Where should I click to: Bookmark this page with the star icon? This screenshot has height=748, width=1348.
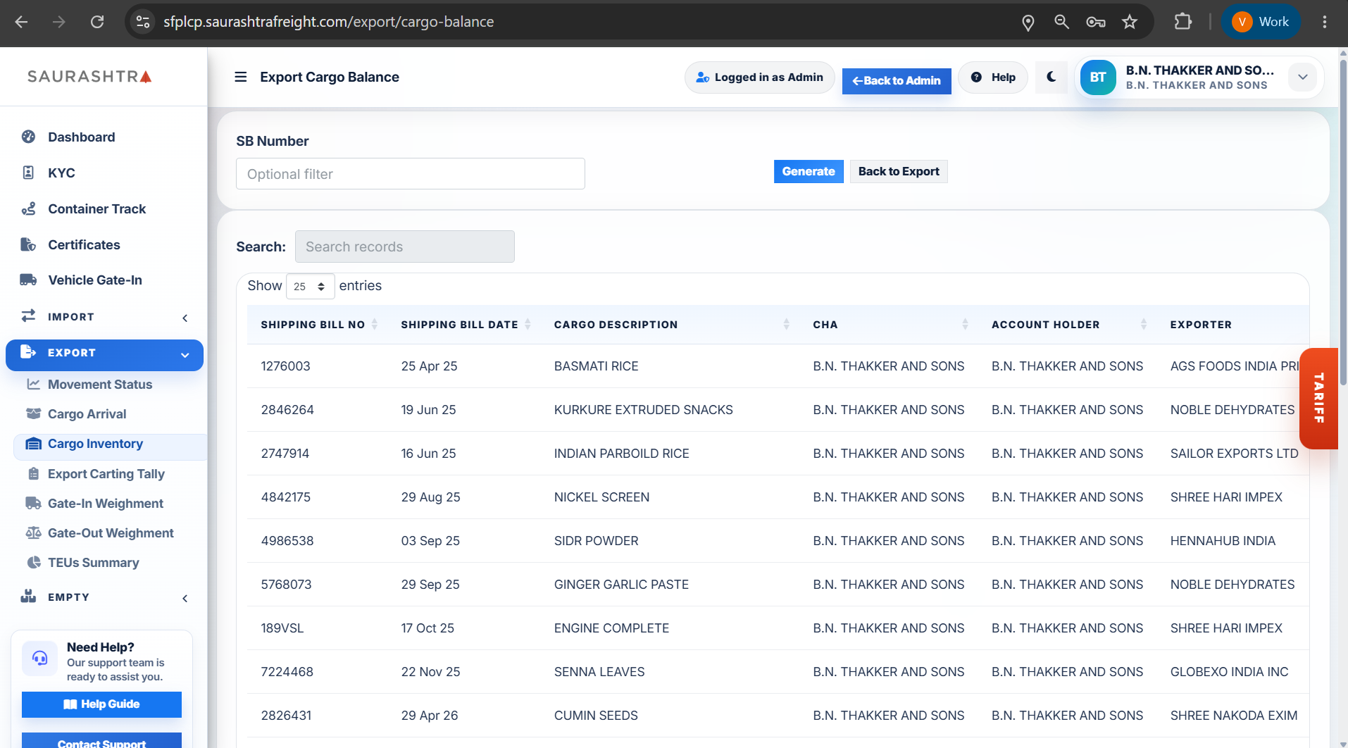pos(1130,22)
